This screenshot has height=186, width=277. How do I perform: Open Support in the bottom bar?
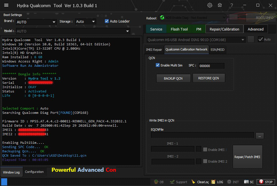pos(179,182)
